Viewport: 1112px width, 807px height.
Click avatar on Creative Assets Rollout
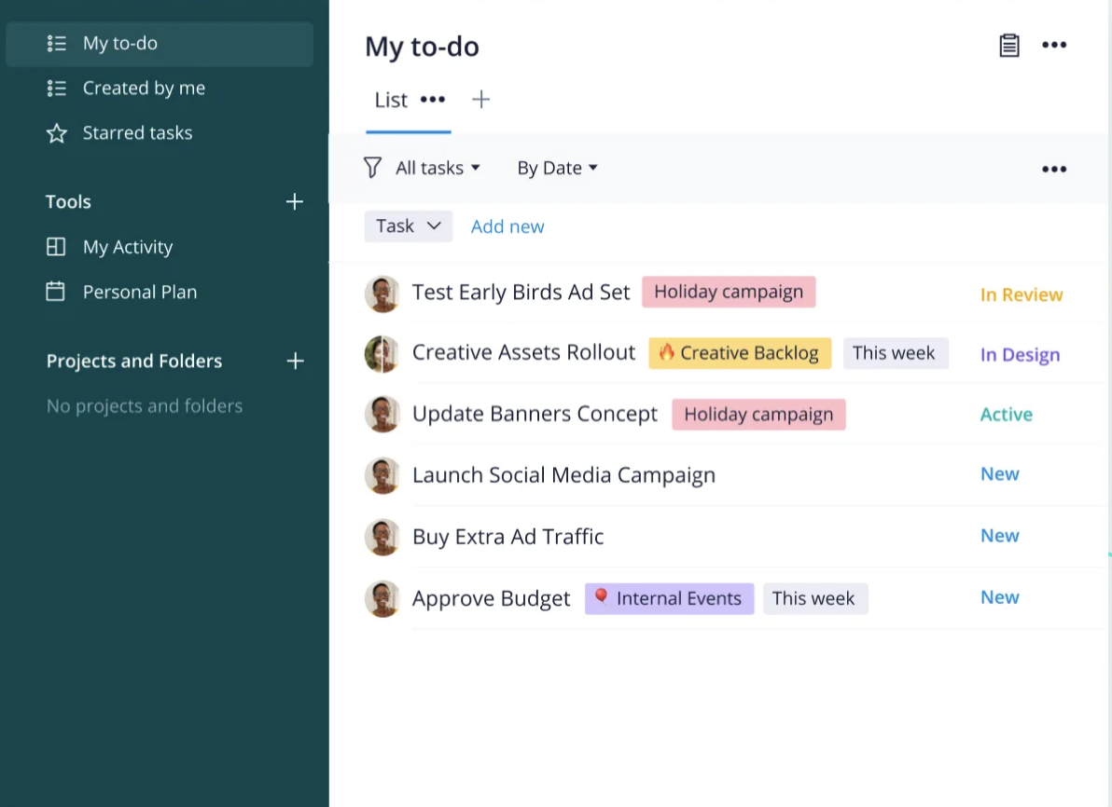[382, 353]
